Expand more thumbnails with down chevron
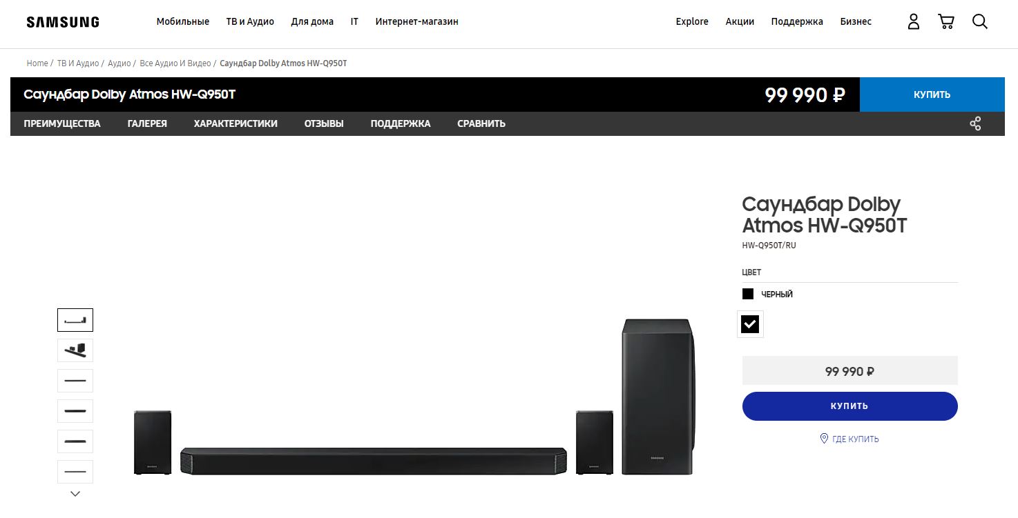Viewport: 1018px width, 518px height. 75,494
